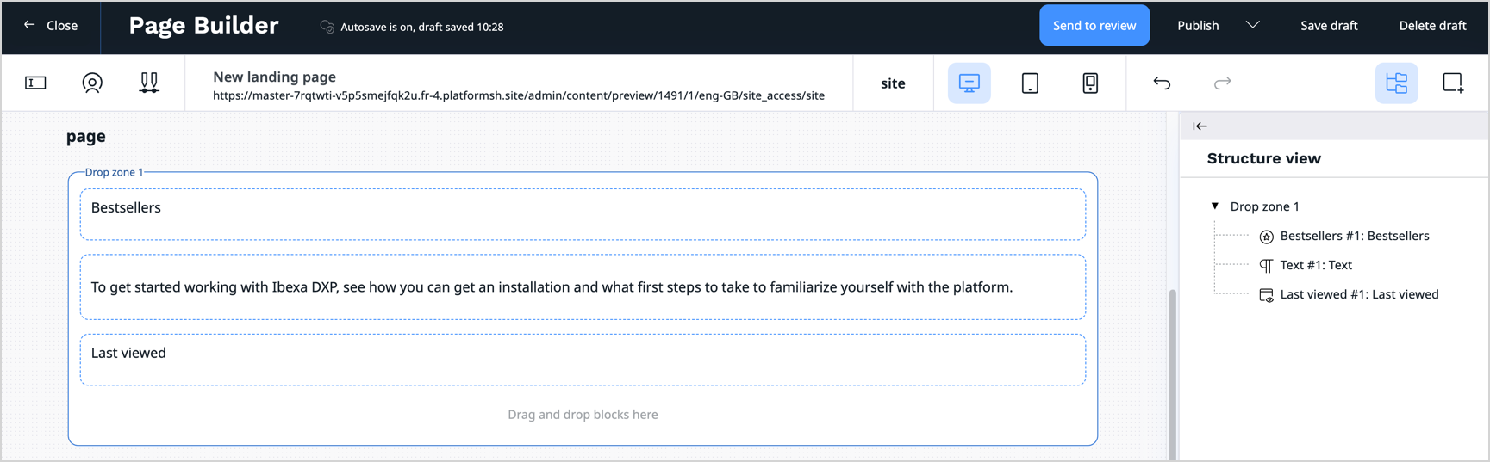Viewport: 1490px width, 462px height.
Task: Collapse the Drop zone 1 tree node
Action: 1215,206
